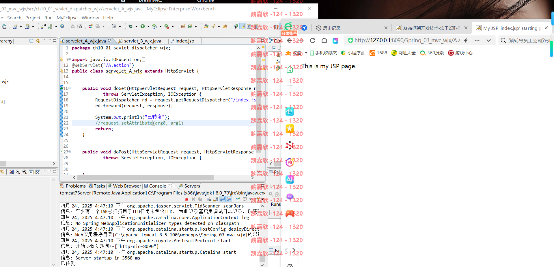Open the 1688 bookmark
Image resolution: width=554 pixels, height=267 pixels.
378,53
